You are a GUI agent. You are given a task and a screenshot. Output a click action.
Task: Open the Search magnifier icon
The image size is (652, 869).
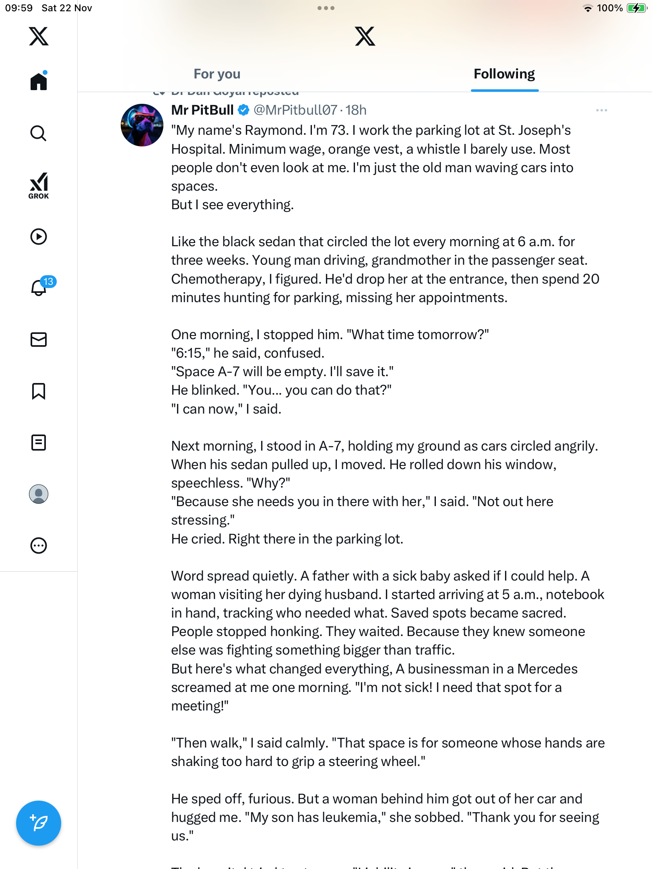[x=39, y=133]
